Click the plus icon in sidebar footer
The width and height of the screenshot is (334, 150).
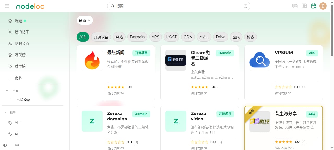pos(11,145)
